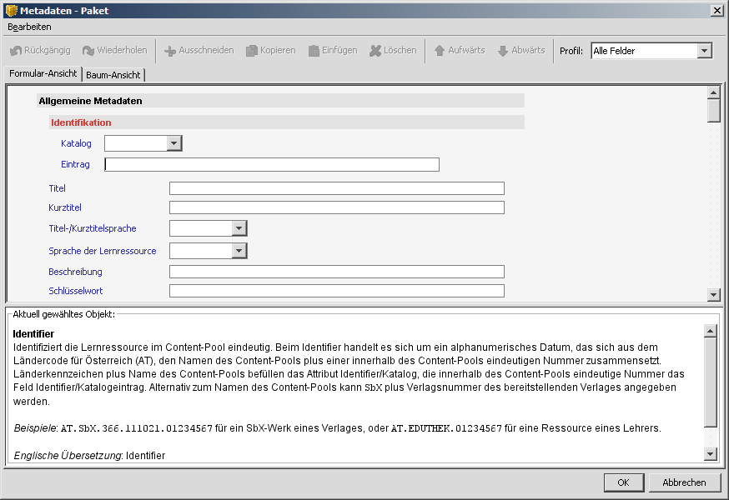
Task: Click the Löschen delete icon
Action: click(375, 51)
